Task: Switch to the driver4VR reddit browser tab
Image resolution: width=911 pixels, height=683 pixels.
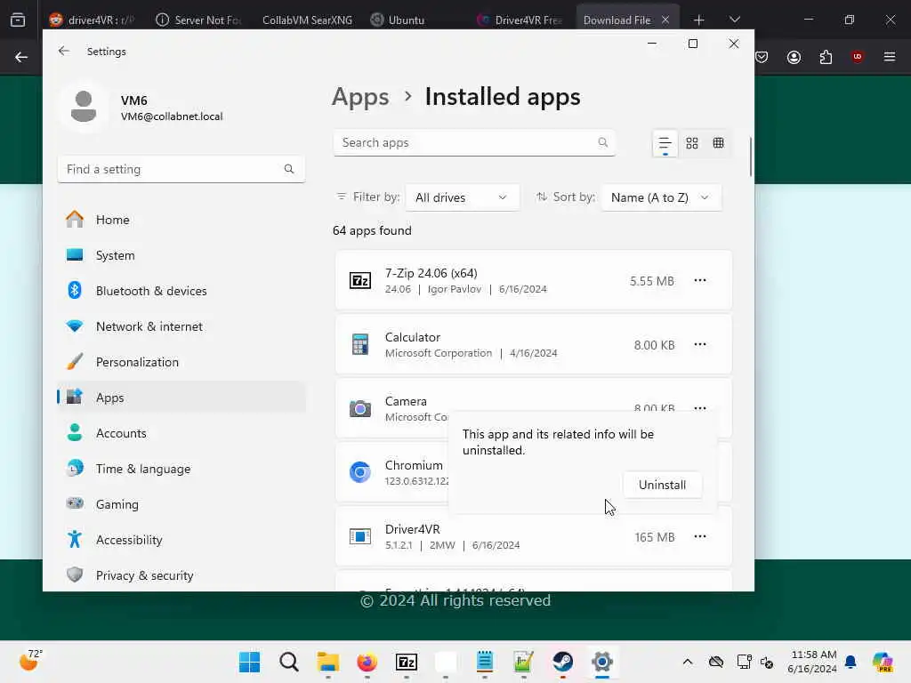Action: pos(93,20)
